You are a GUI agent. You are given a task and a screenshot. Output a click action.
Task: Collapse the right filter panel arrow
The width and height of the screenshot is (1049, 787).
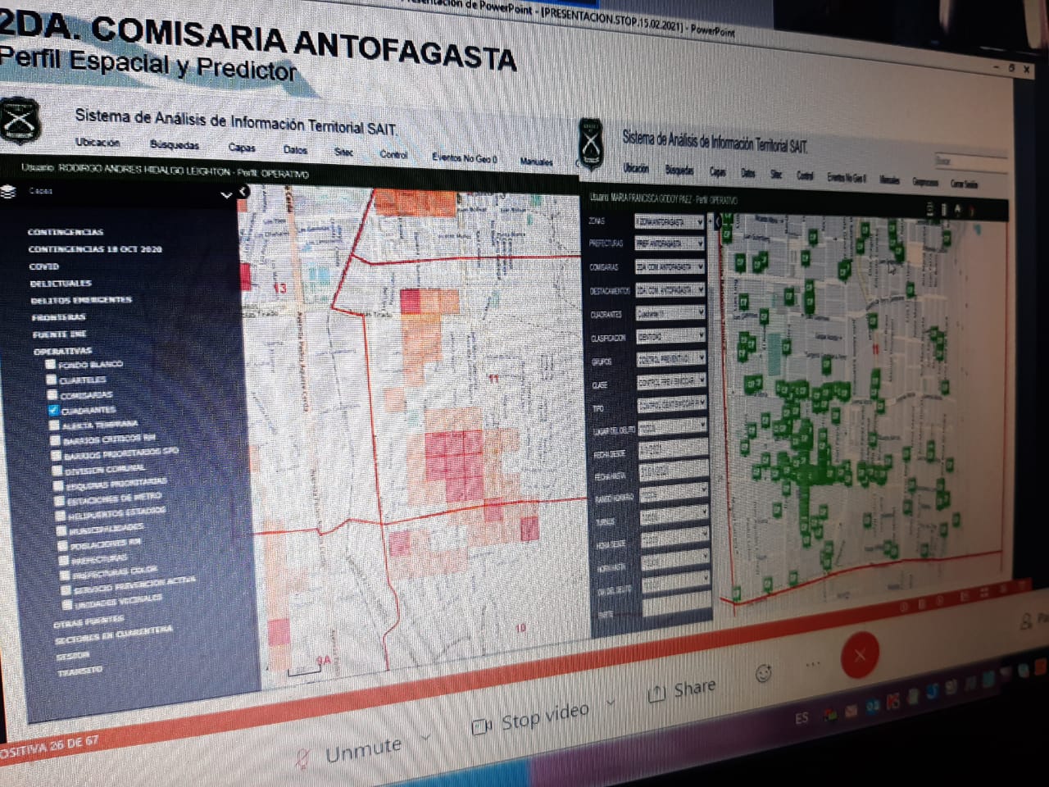pyautogui.click(x=718, y=221)
